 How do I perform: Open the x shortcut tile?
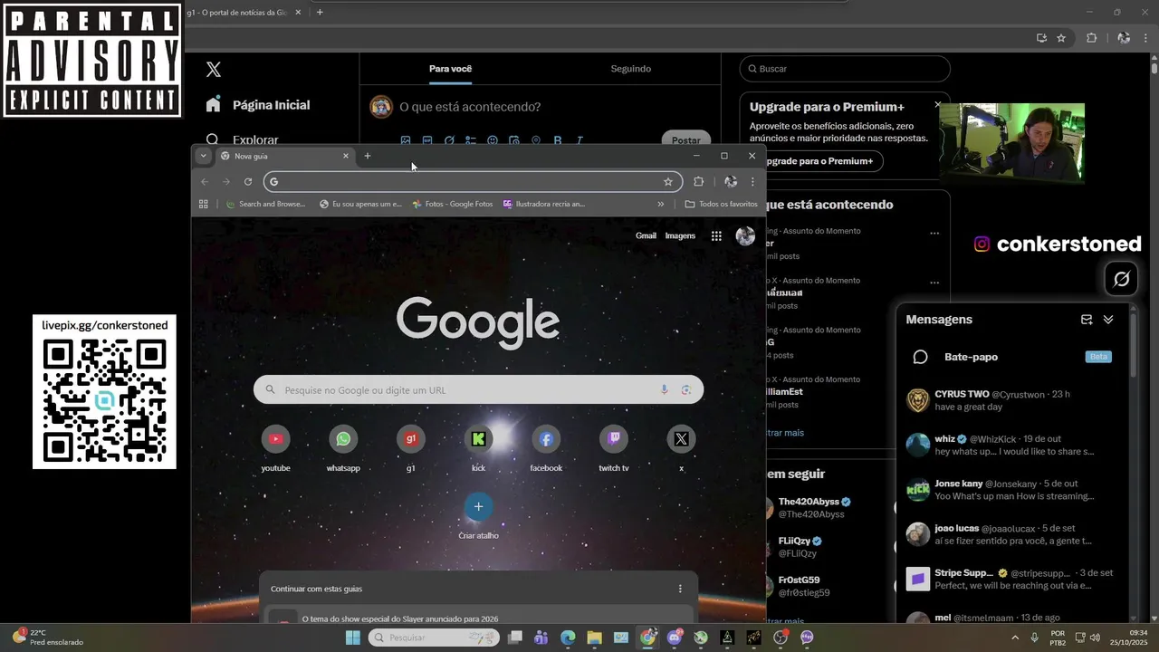(681, 450)
